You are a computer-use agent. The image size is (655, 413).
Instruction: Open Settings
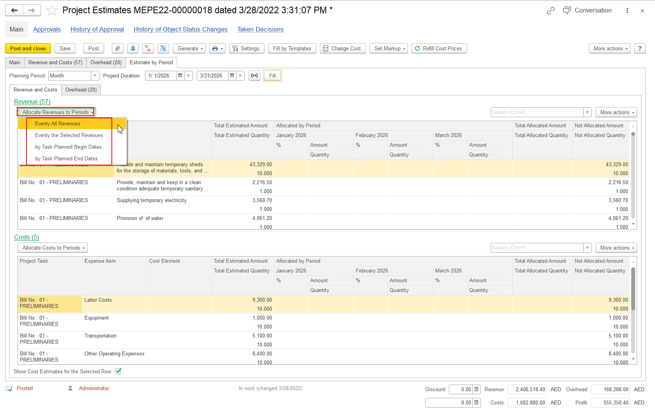click(x=247, y=48)
